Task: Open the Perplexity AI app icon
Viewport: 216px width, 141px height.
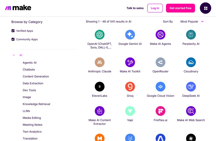Action: [191, 35]
